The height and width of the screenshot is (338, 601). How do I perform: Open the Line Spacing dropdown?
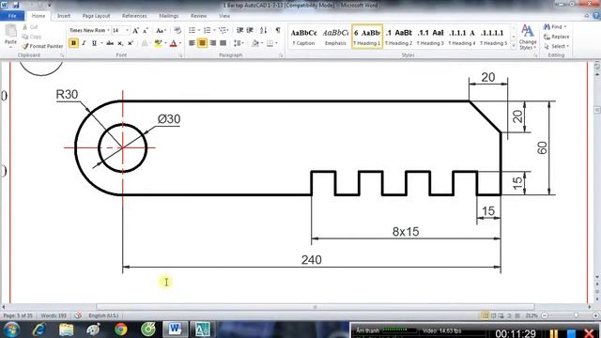239,43
